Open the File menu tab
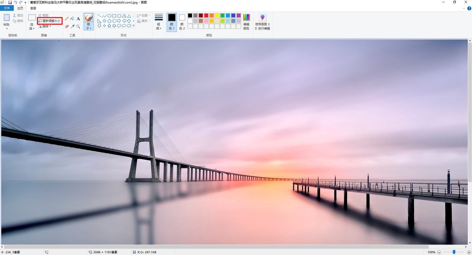Screen dimensions: 472x255 pyautogui.click(x=7, y=8)
